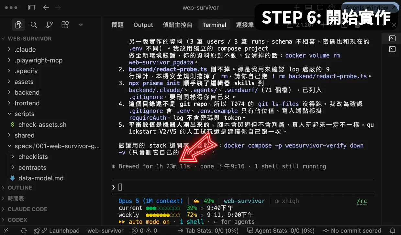Click the Opus 5 (1M context) label
This screenshot has height=235, width=401.
click(150, 201)
